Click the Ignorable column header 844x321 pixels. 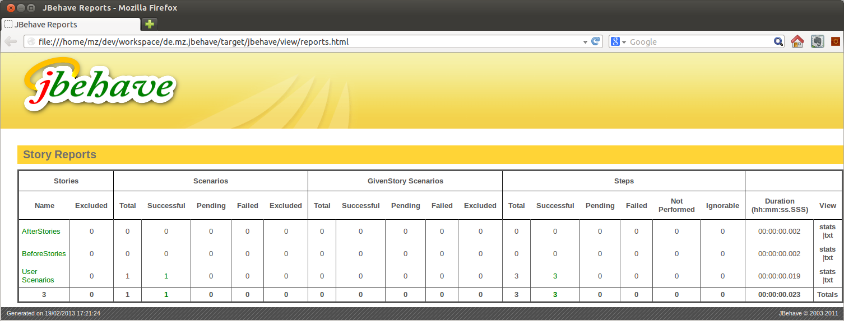(x=722, y=205)
